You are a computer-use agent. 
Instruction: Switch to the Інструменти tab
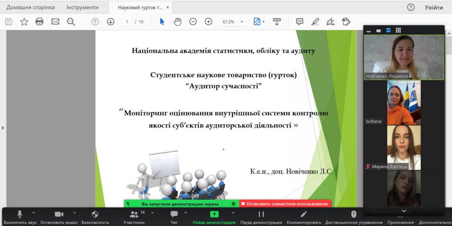click(x=82, y=7)
